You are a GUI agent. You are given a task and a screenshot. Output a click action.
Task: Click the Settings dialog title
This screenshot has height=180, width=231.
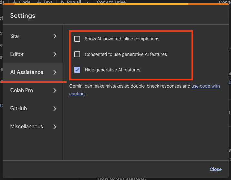point(23,16)
